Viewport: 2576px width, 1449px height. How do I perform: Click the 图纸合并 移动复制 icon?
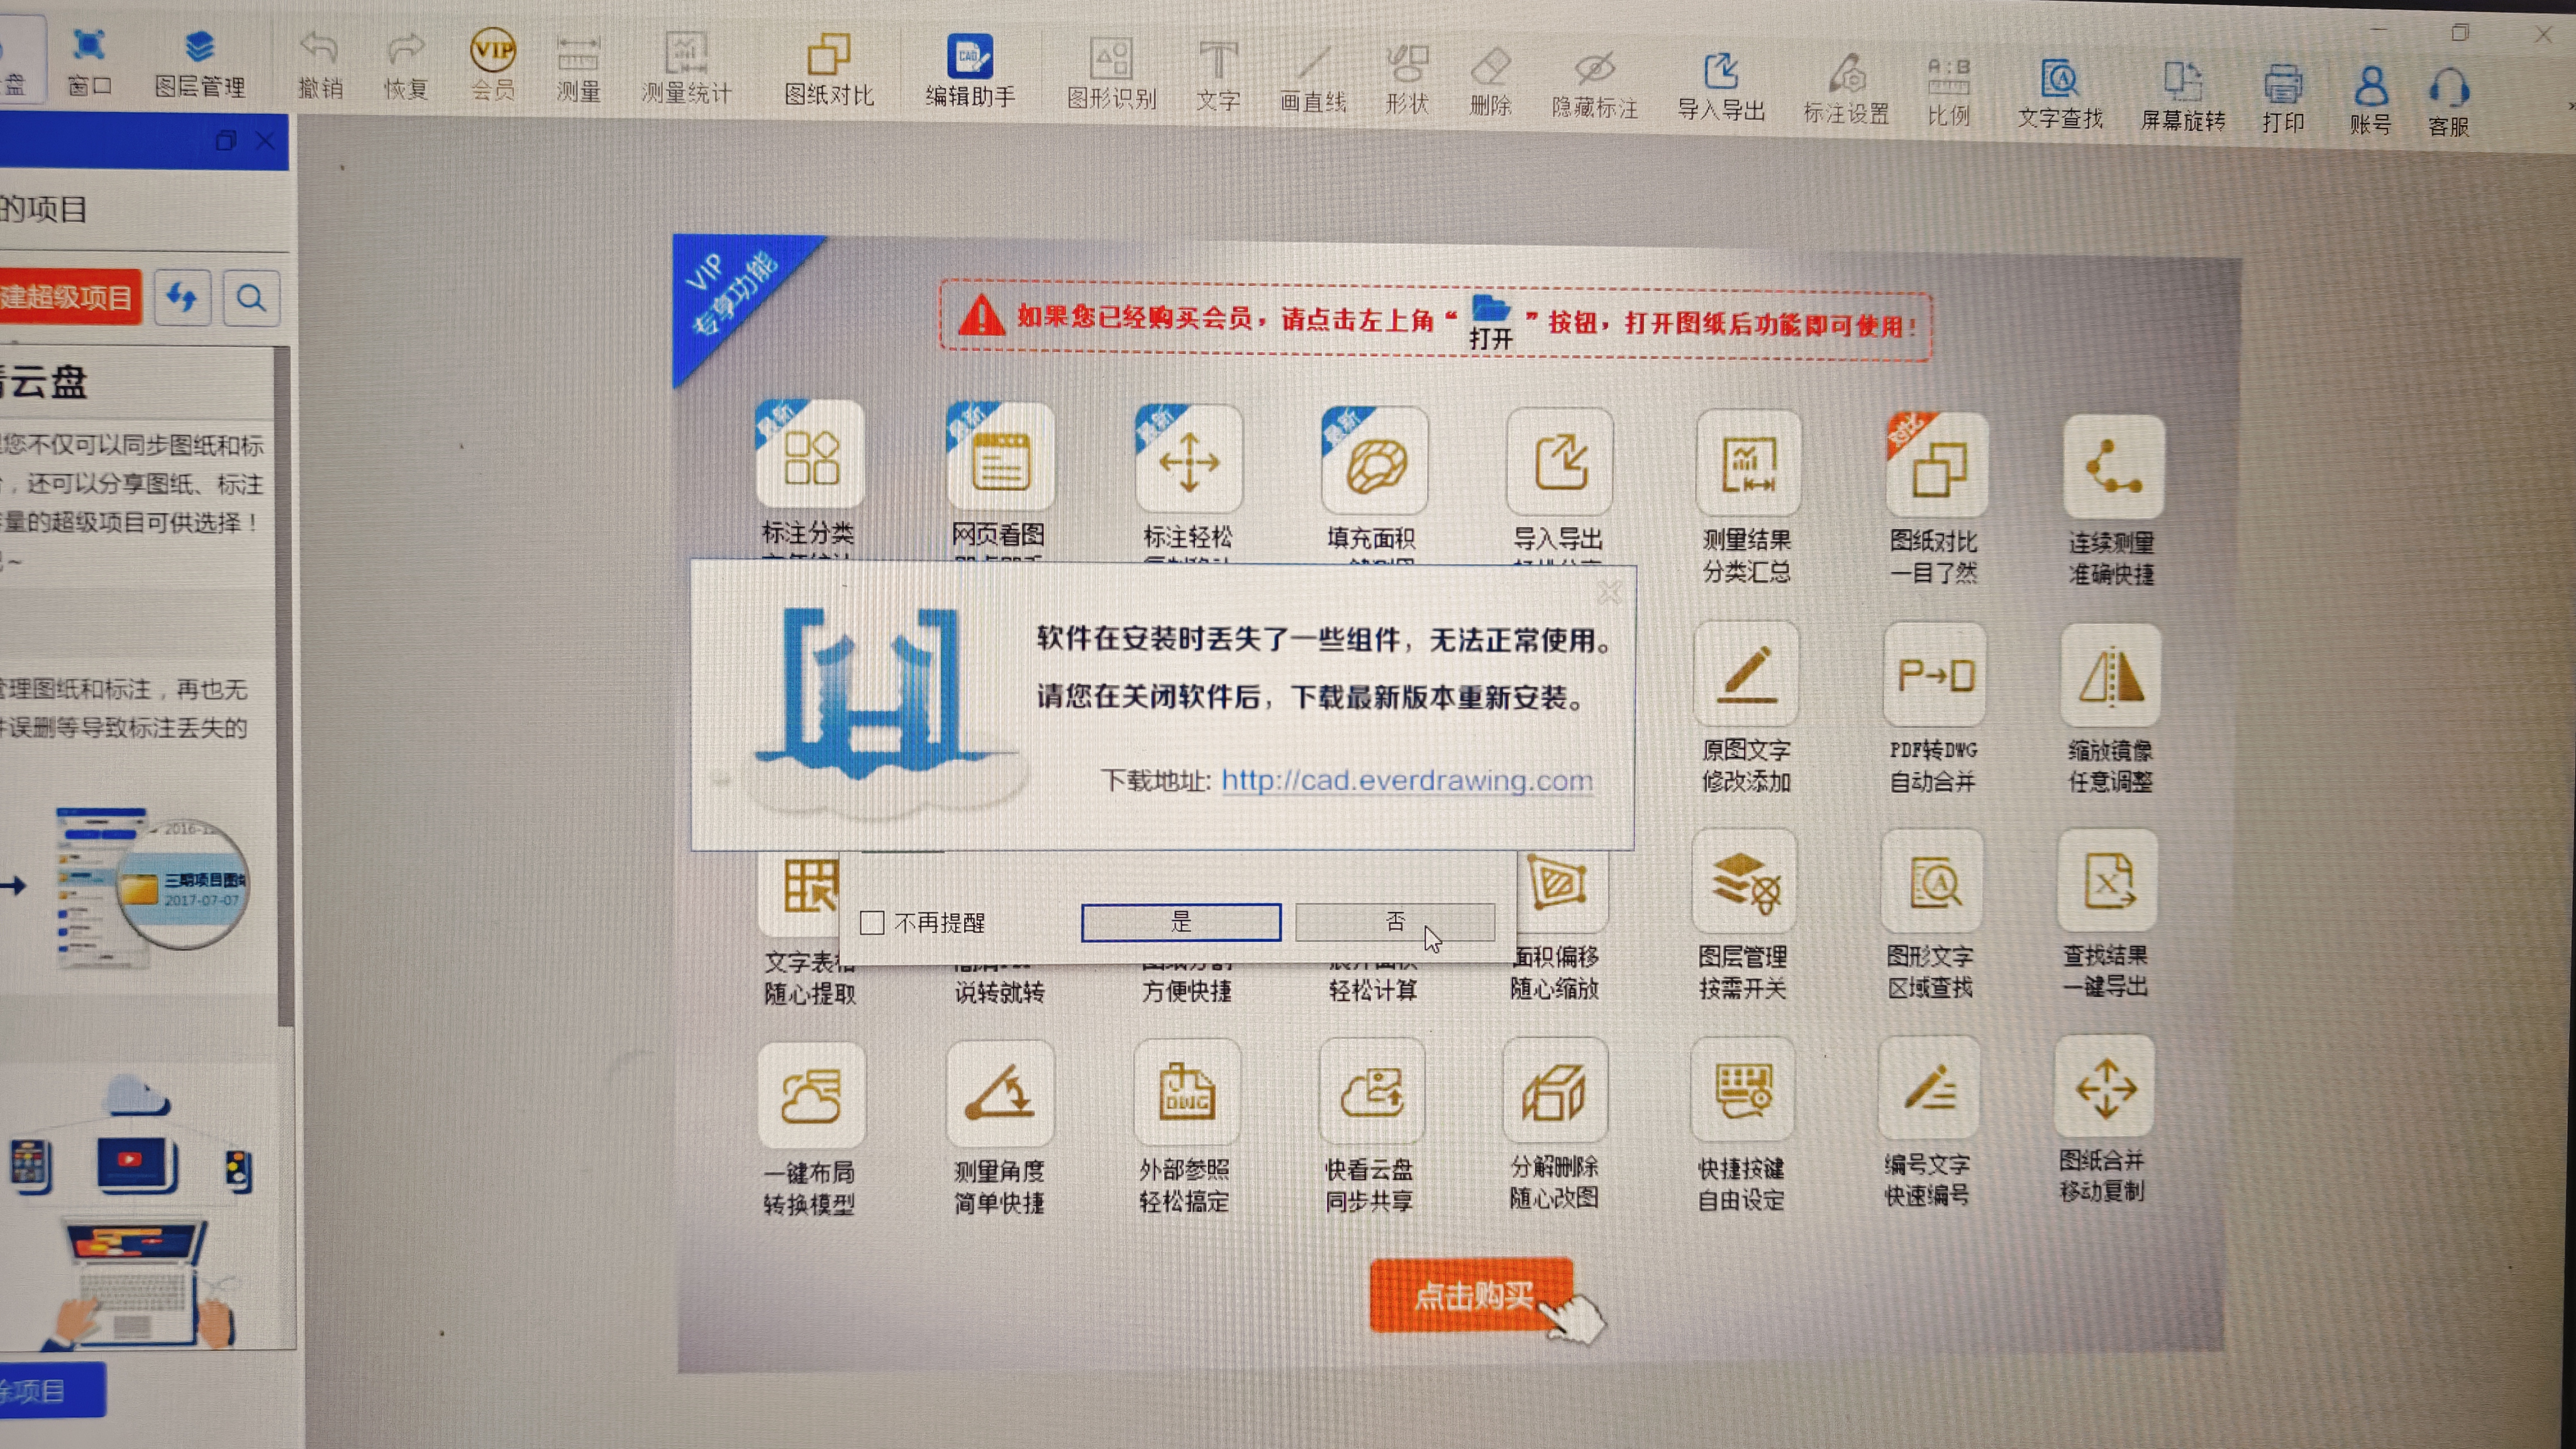(x=2104, y=1086)
